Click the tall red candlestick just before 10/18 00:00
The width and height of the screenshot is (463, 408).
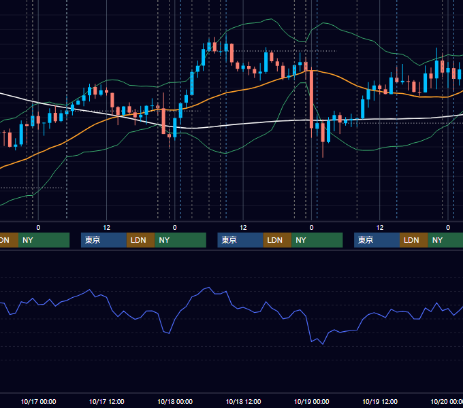(x=163, y=121)
